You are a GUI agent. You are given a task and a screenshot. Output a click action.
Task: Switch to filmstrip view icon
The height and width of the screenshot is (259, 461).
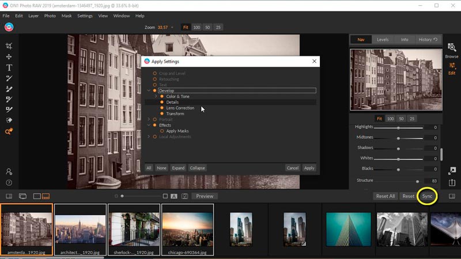(46, 196)
